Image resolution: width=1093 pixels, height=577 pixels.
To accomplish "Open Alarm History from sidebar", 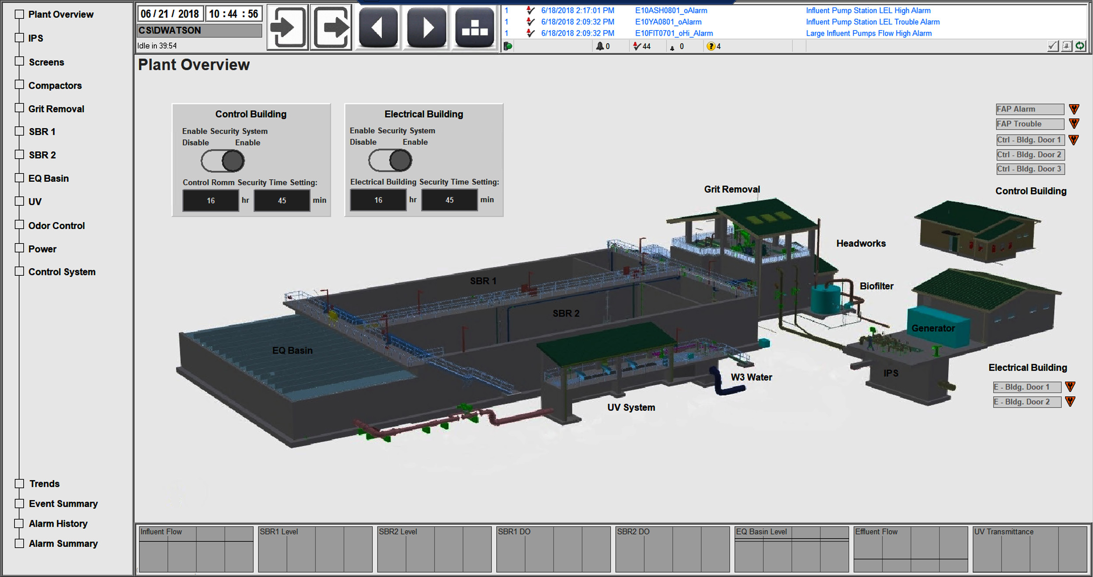I will coord(58,524).
